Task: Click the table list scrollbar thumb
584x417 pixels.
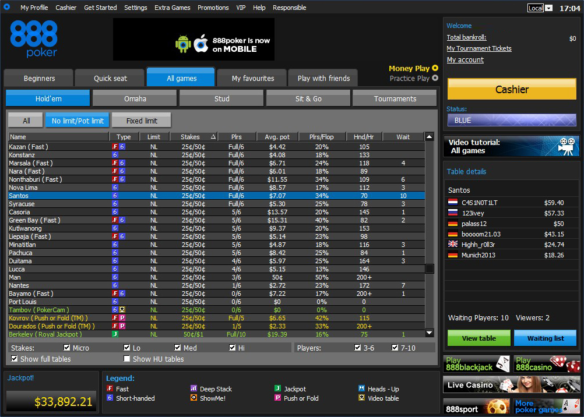Action: [430, 268]
